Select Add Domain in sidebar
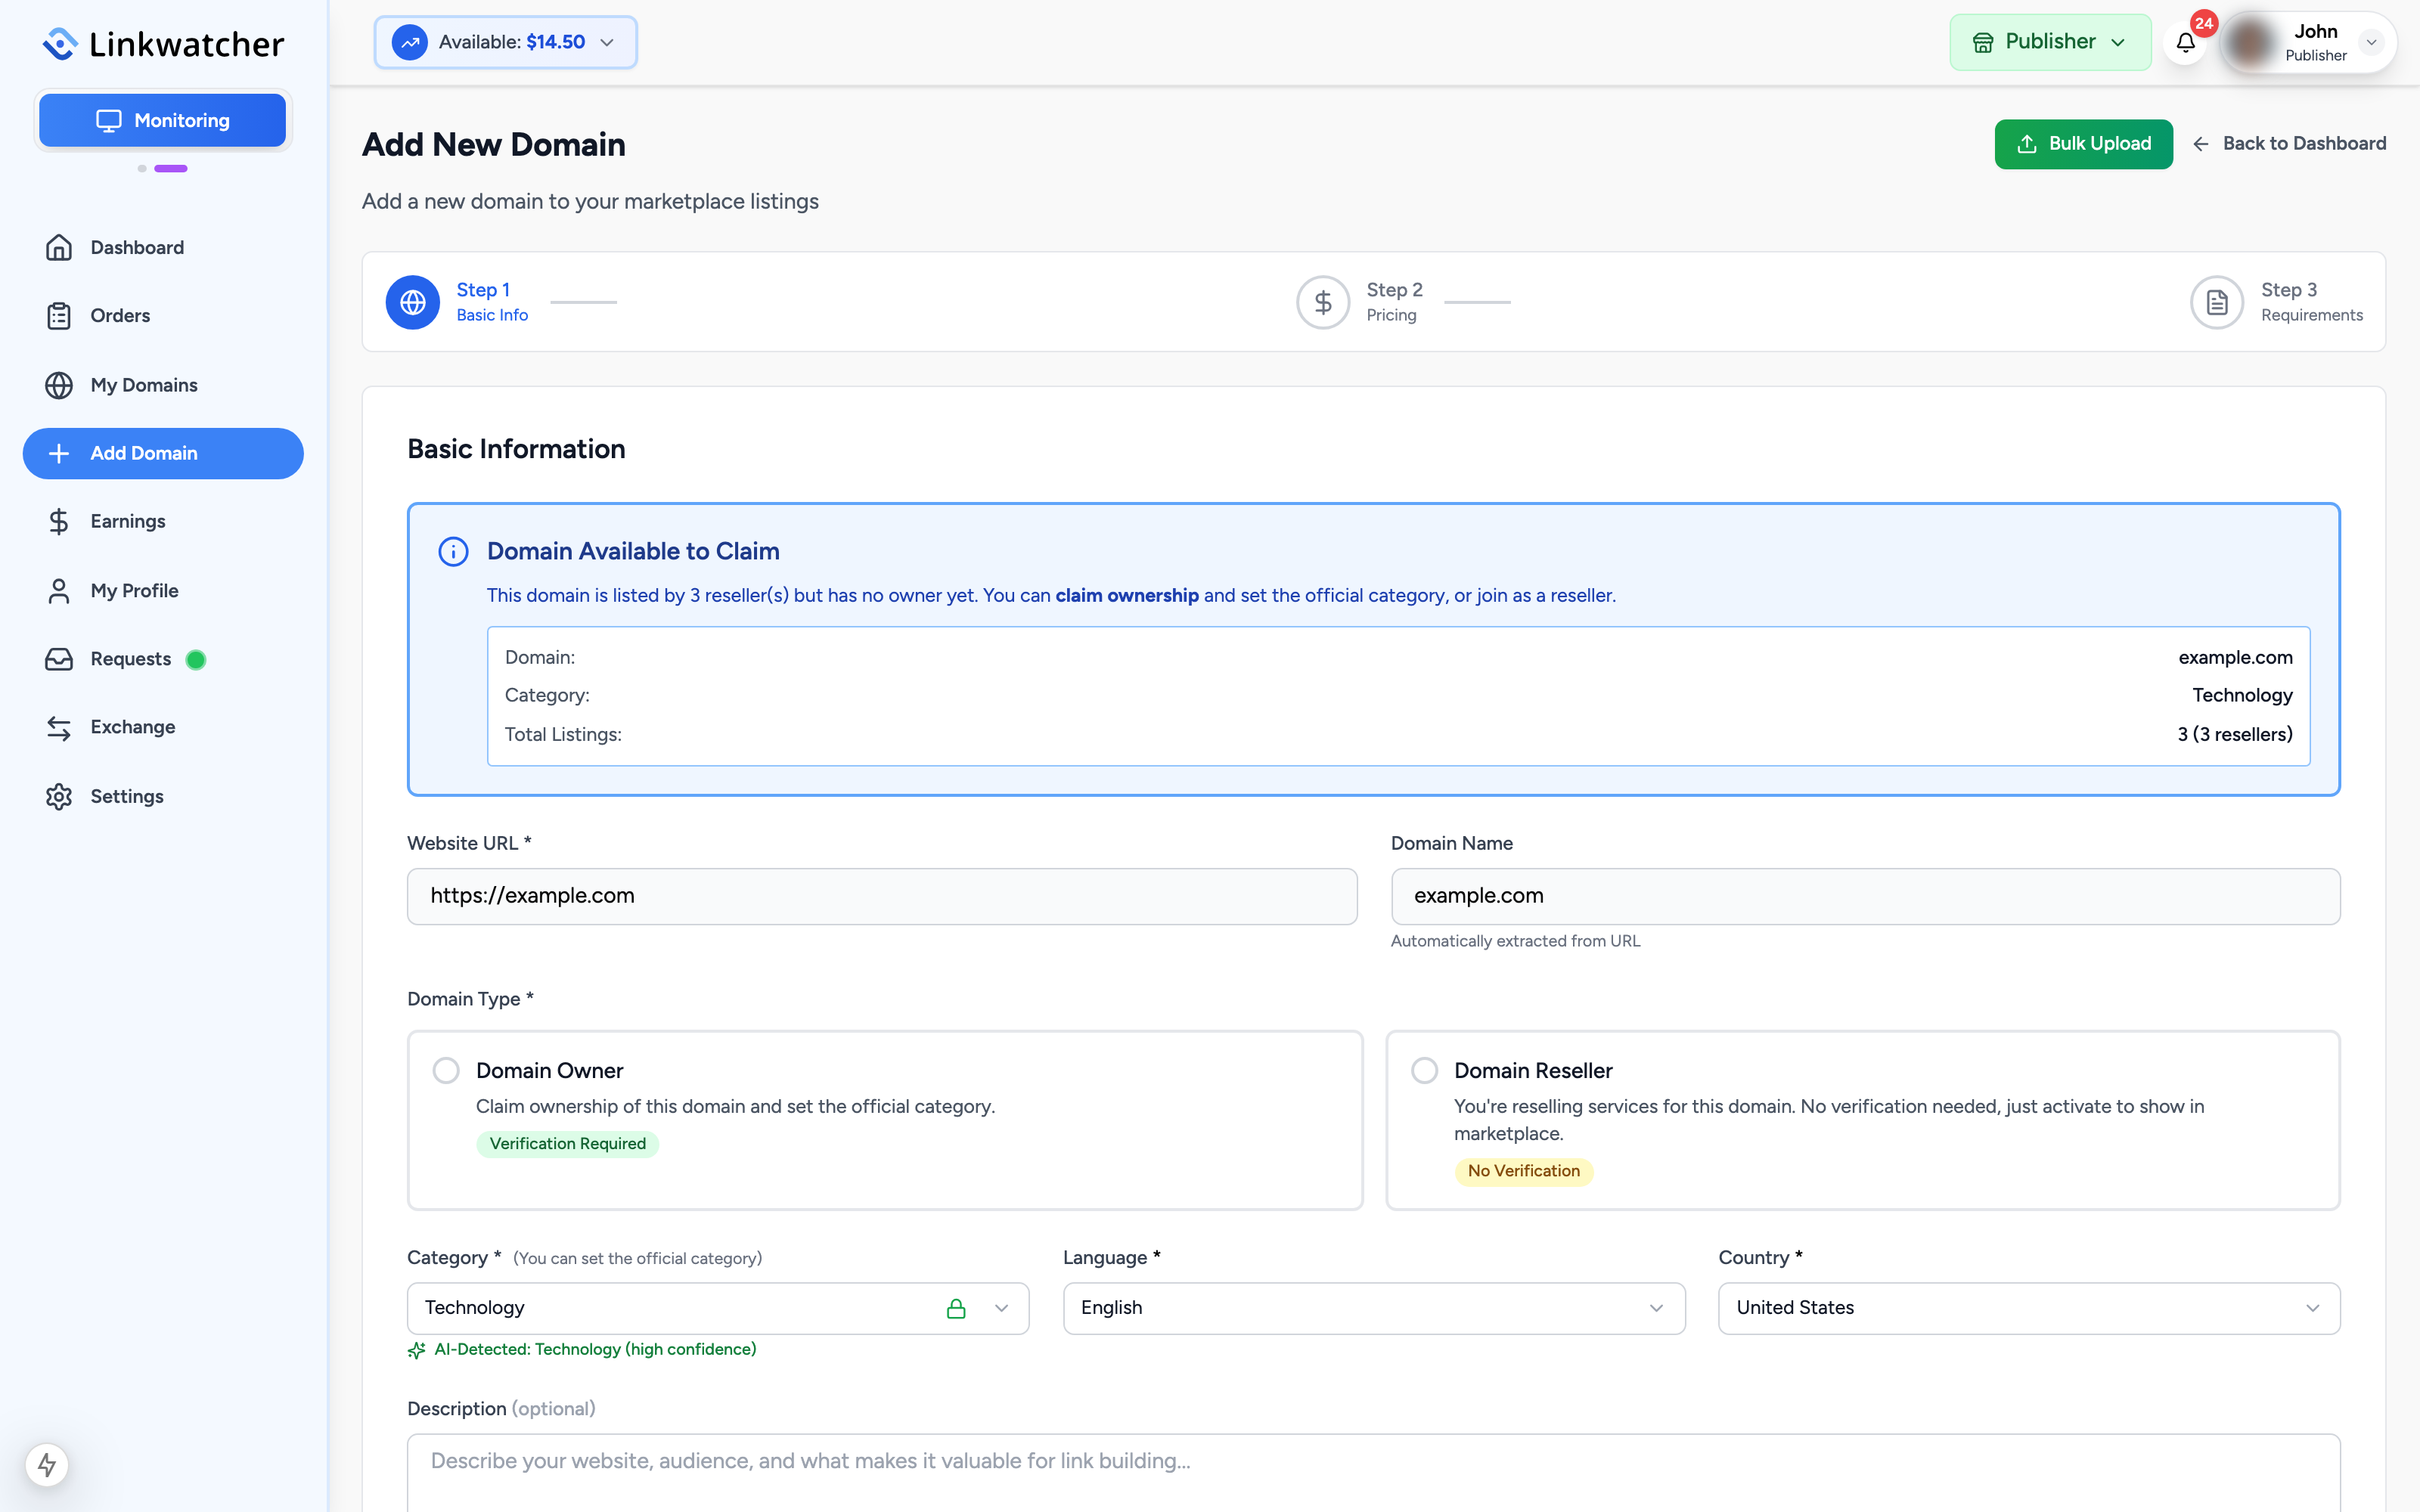The width and height of the screenshot is (2420, 1512). (x=163, y=453)
